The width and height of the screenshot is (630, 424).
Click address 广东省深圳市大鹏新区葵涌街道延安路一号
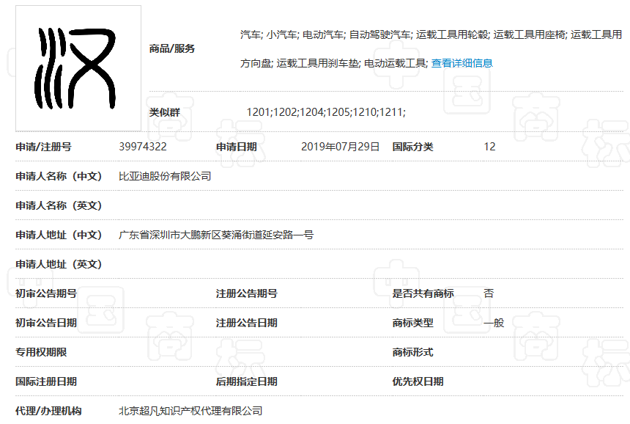[216, 235]
